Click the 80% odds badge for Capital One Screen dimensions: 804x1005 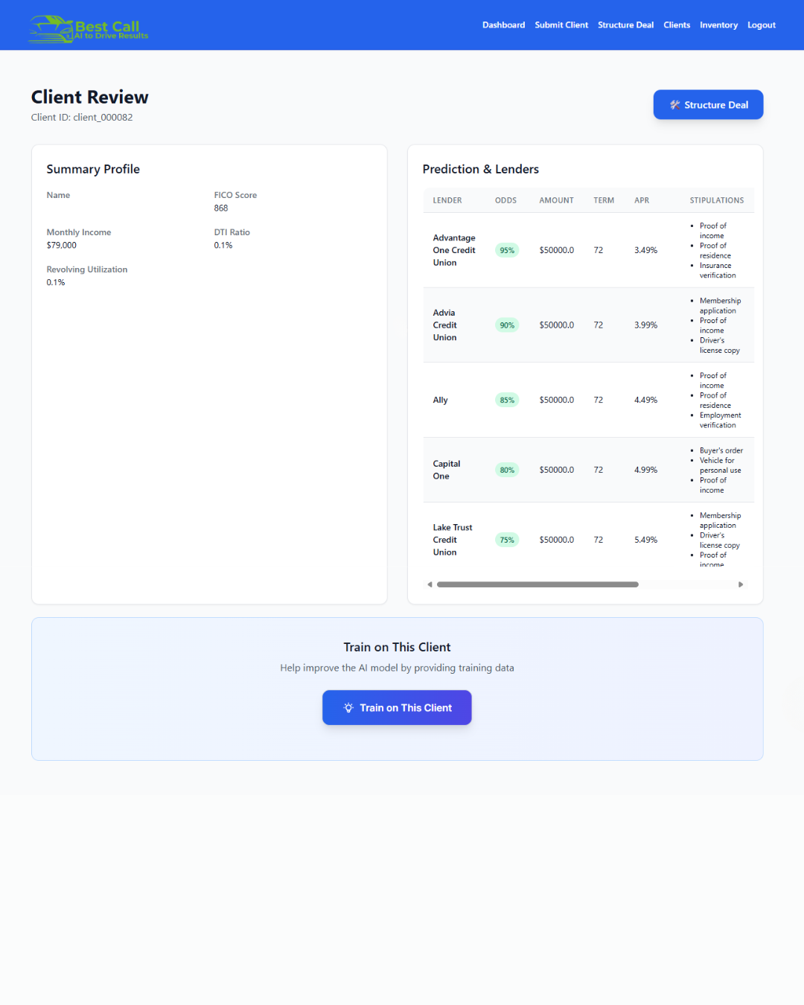pos(506,470)
